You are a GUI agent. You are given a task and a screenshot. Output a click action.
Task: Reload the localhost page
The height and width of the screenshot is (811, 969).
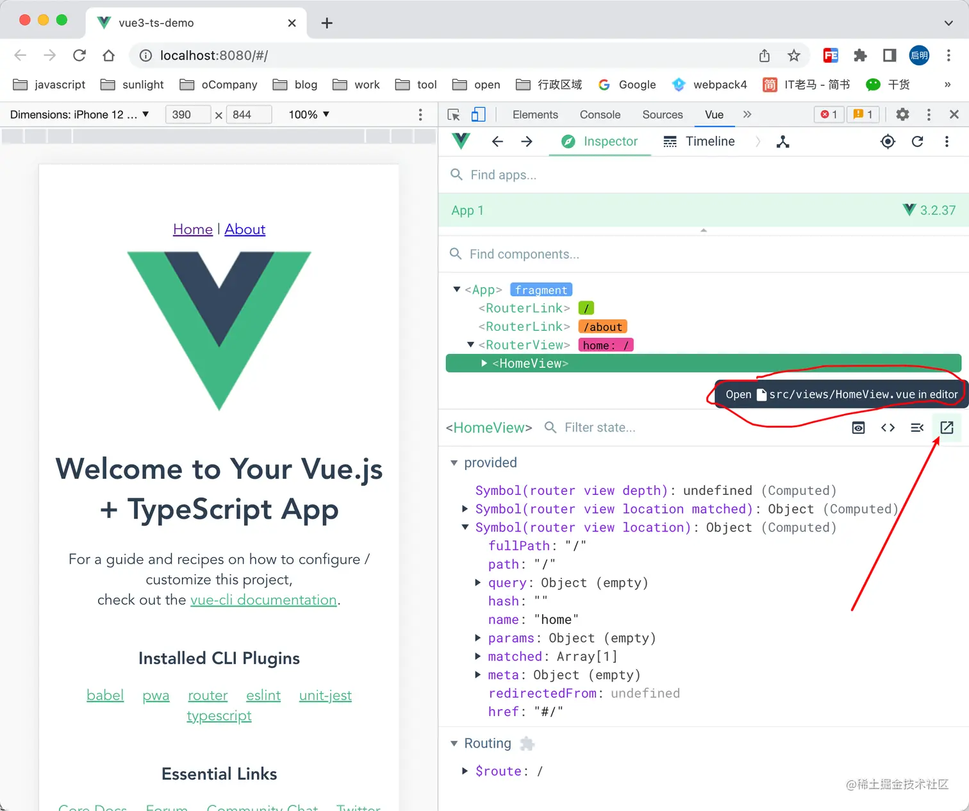79,55
